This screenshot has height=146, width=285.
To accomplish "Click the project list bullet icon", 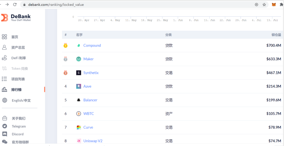I will click(x=4, y=79).
